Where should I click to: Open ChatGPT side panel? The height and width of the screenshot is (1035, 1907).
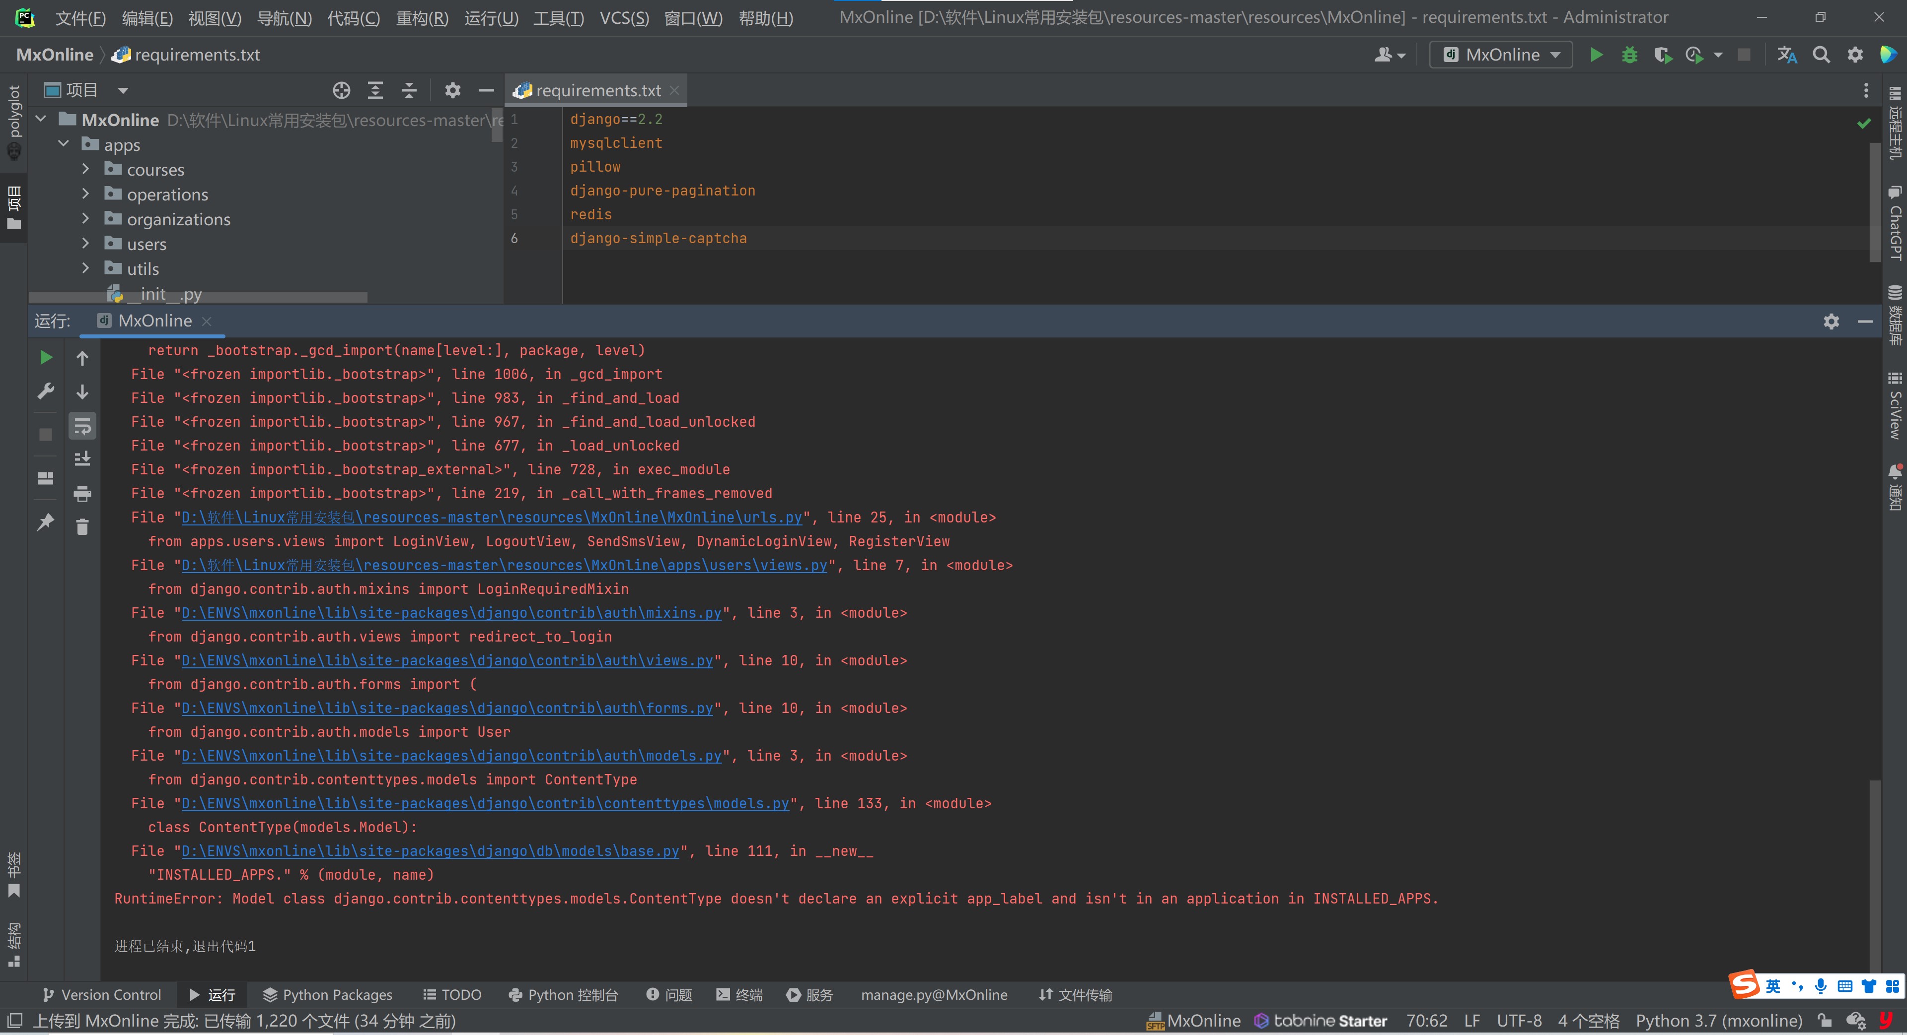click(x=1895, y=223)
